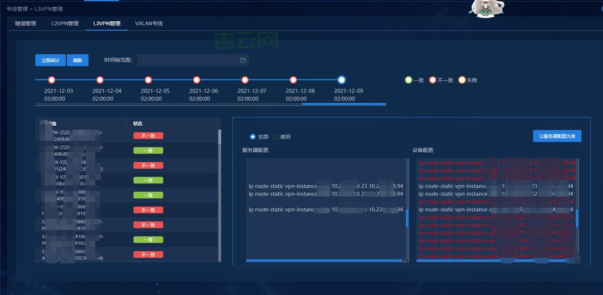This screenshot has height=295, width=603.
Task: Click the first 不一致 status badge in table
Action: 148,136
